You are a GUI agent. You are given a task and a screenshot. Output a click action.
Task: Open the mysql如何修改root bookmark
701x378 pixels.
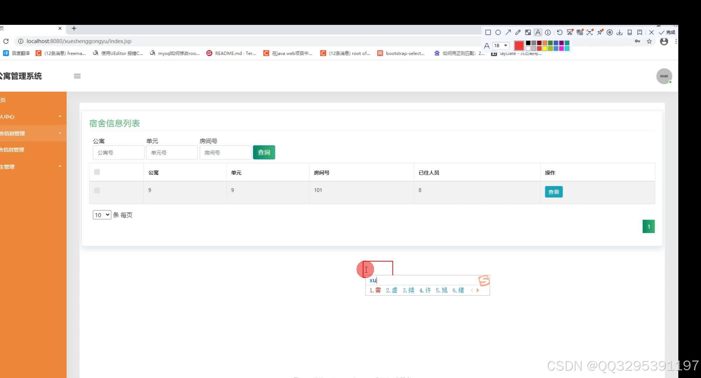click(x=175, y=53)
